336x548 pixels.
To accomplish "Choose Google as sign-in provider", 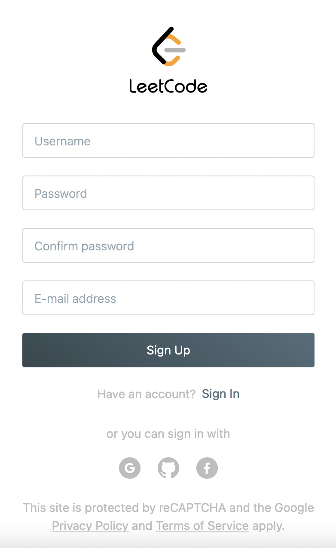I will pyautogui.click(x=130, y=468).
